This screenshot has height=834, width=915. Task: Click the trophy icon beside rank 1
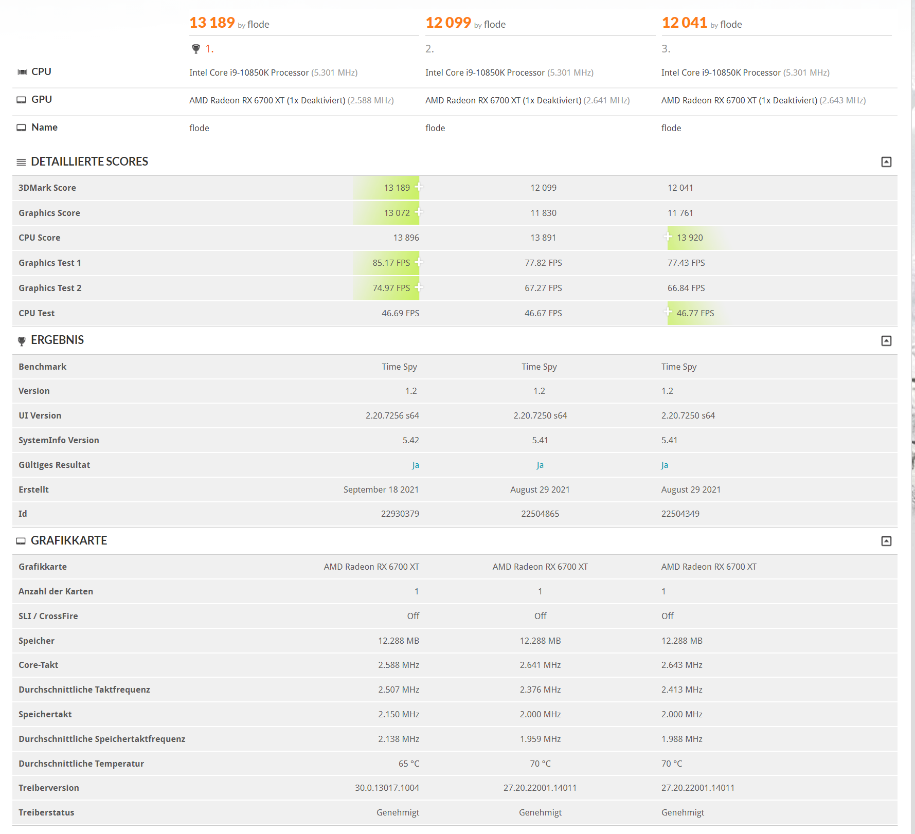coord(196,49)
